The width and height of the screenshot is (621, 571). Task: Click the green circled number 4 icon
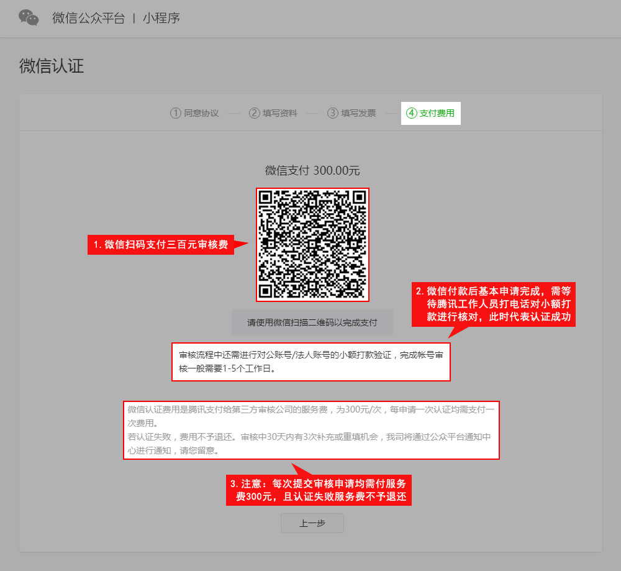pyautogui.click(x=411, y=113)
